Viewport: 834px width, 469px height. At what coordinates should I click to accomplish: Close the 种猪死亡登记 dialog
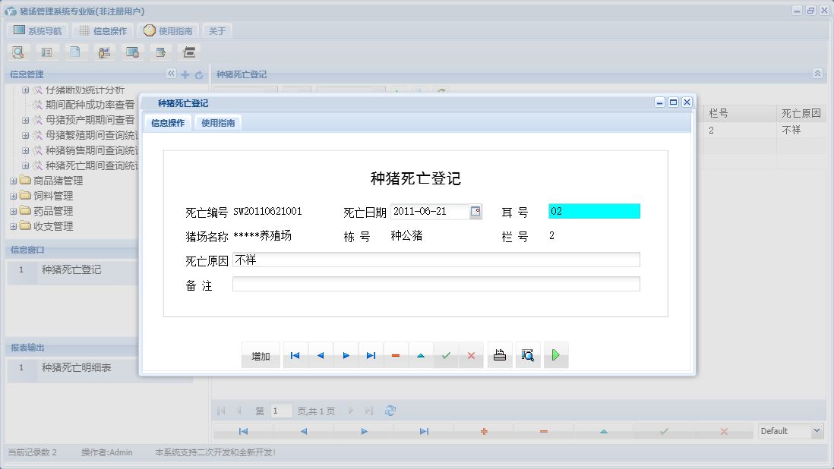click(x=687, y=102)
